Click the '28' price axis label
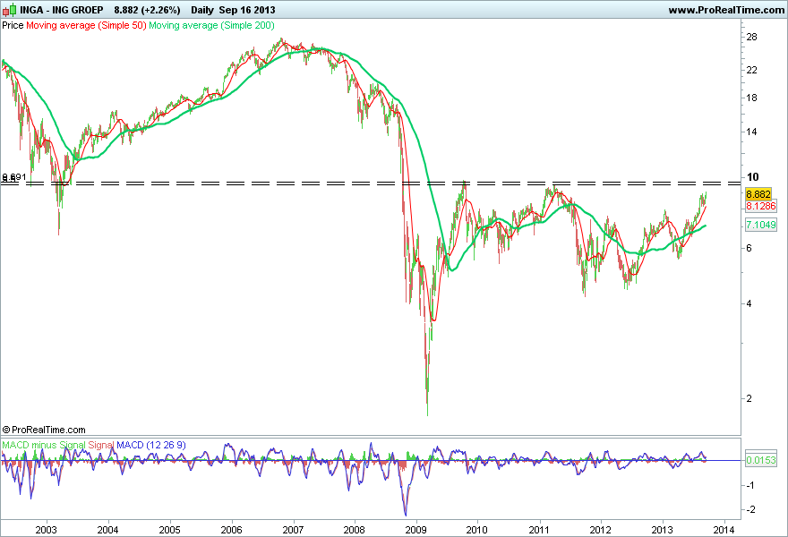 pyautogui.click(x=752, y=37)
